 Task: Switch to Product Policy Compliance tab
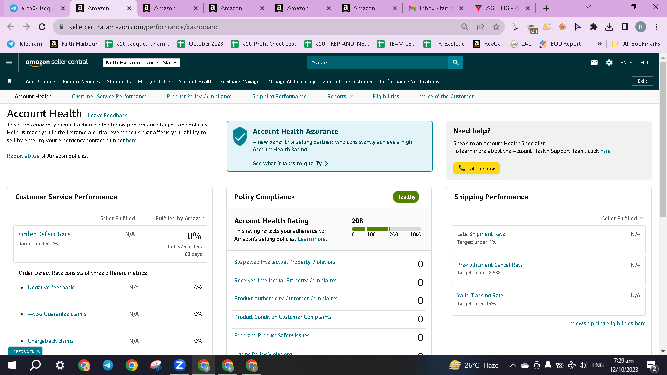199,96
